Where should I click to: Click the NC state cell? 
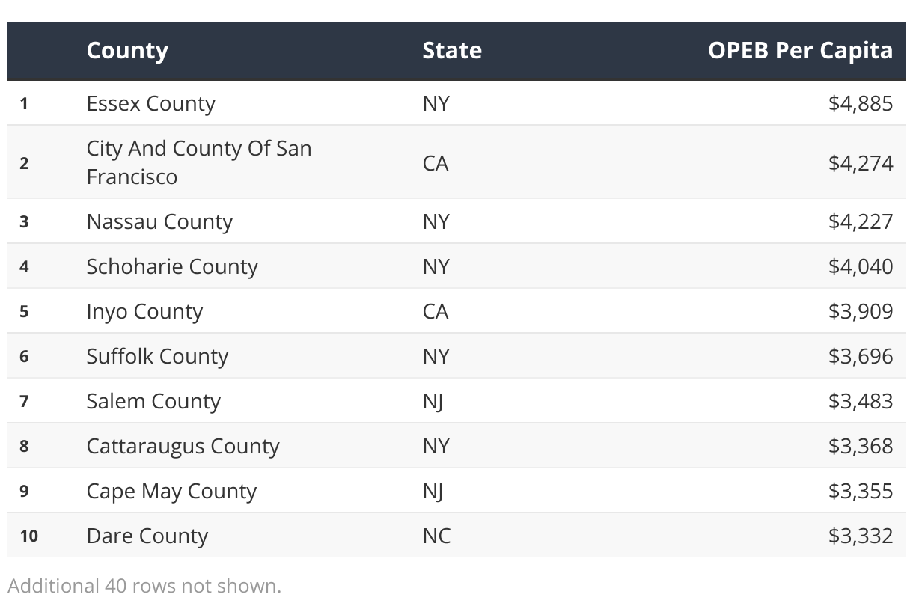point(436,536)
